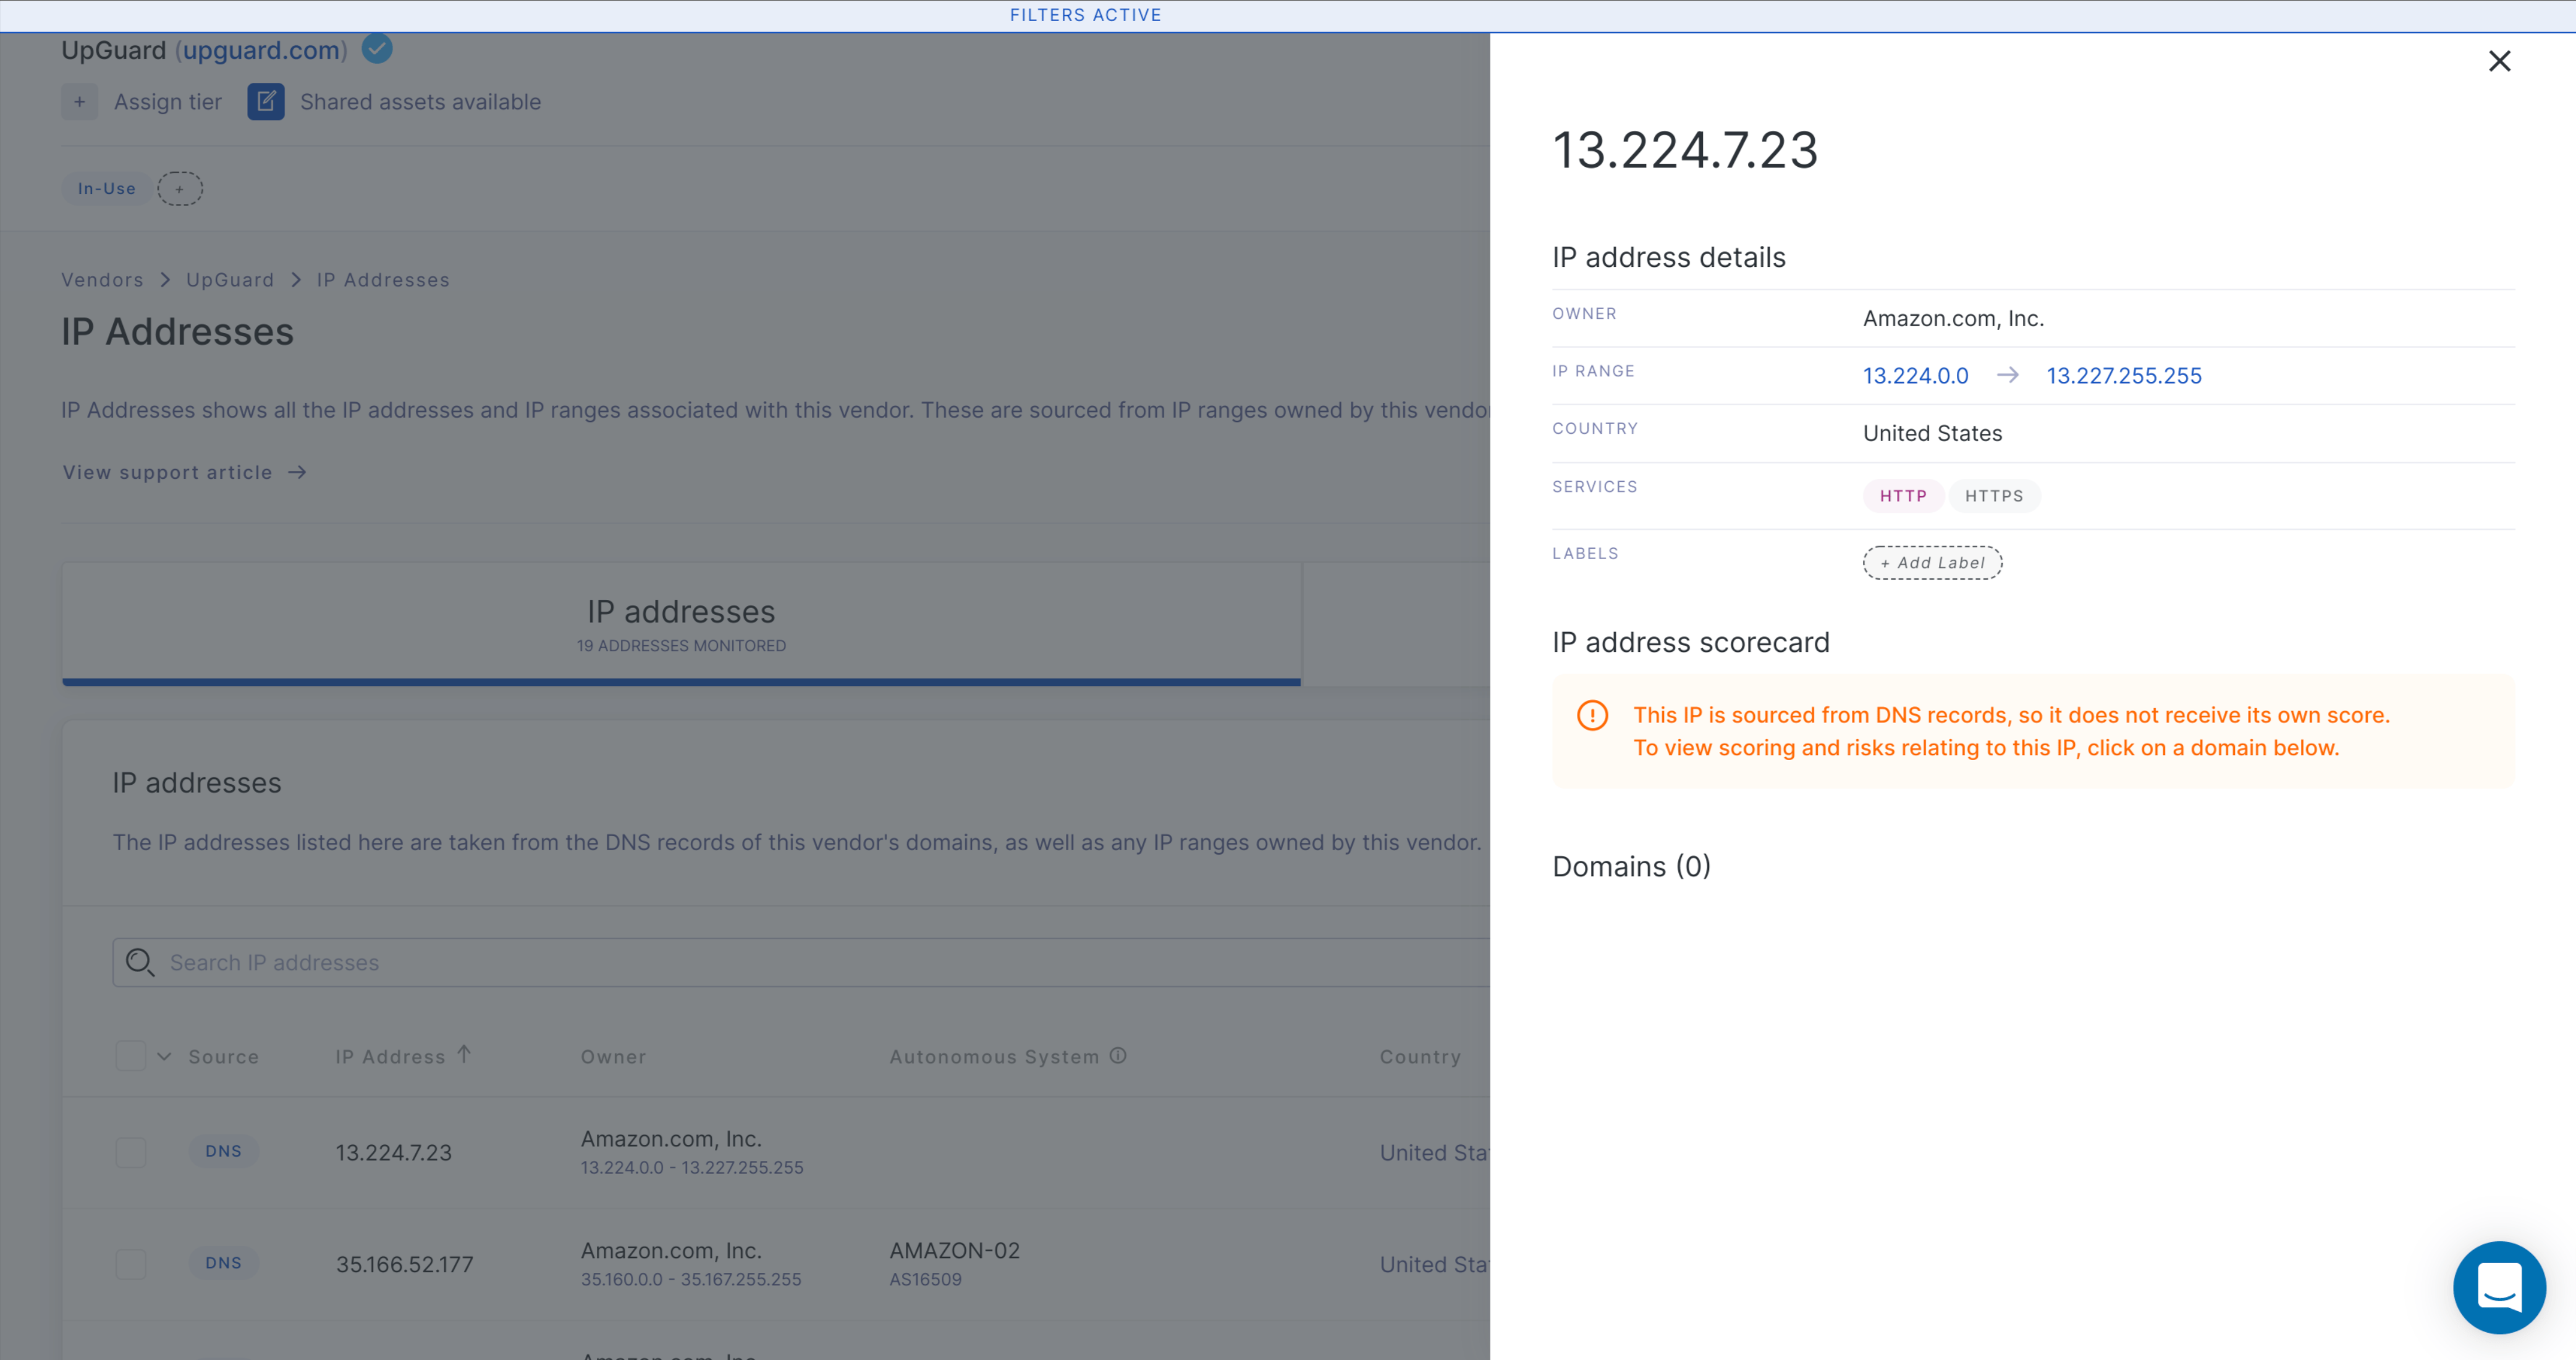Sort by the Owner column header

[x=613, y=1057]
